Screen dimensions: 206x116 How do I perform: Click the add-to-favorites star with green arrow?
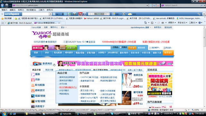[x=16, y=18]
